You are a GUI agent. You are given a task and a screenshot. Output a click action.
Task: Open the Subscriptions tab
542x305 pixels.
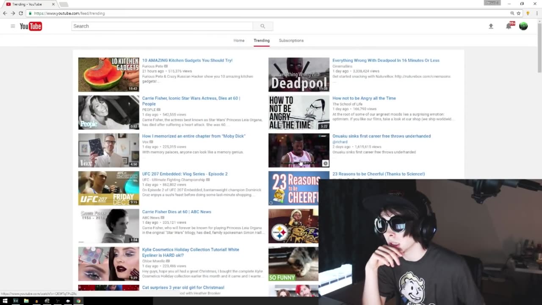pyautogui.click(x=291, y=40)
